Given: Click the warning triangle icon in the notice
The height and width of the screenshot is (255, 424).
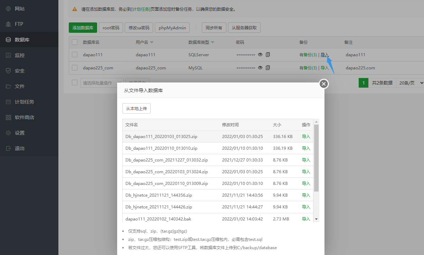Looking at the screenshot, I should pos(74,9).
